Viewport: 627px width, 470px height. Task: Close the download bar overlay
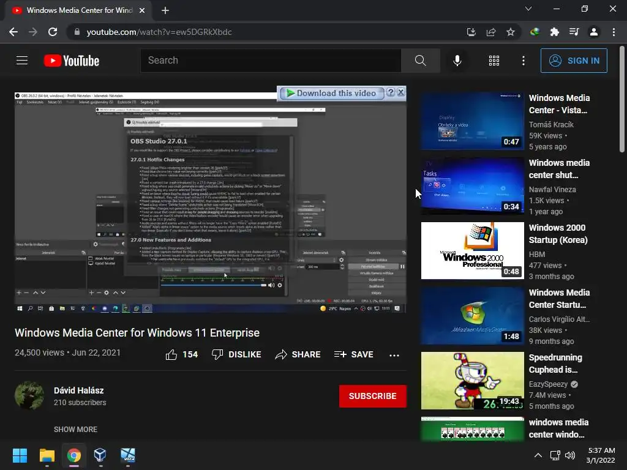pos(400,92)
